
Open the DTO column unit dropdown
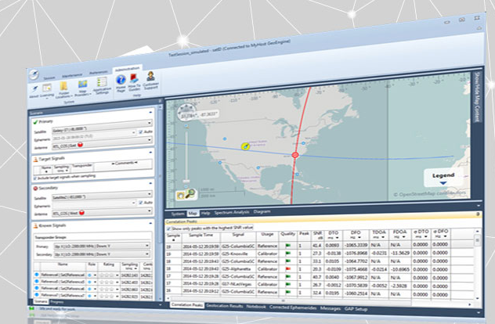click(x=337, y=237)
